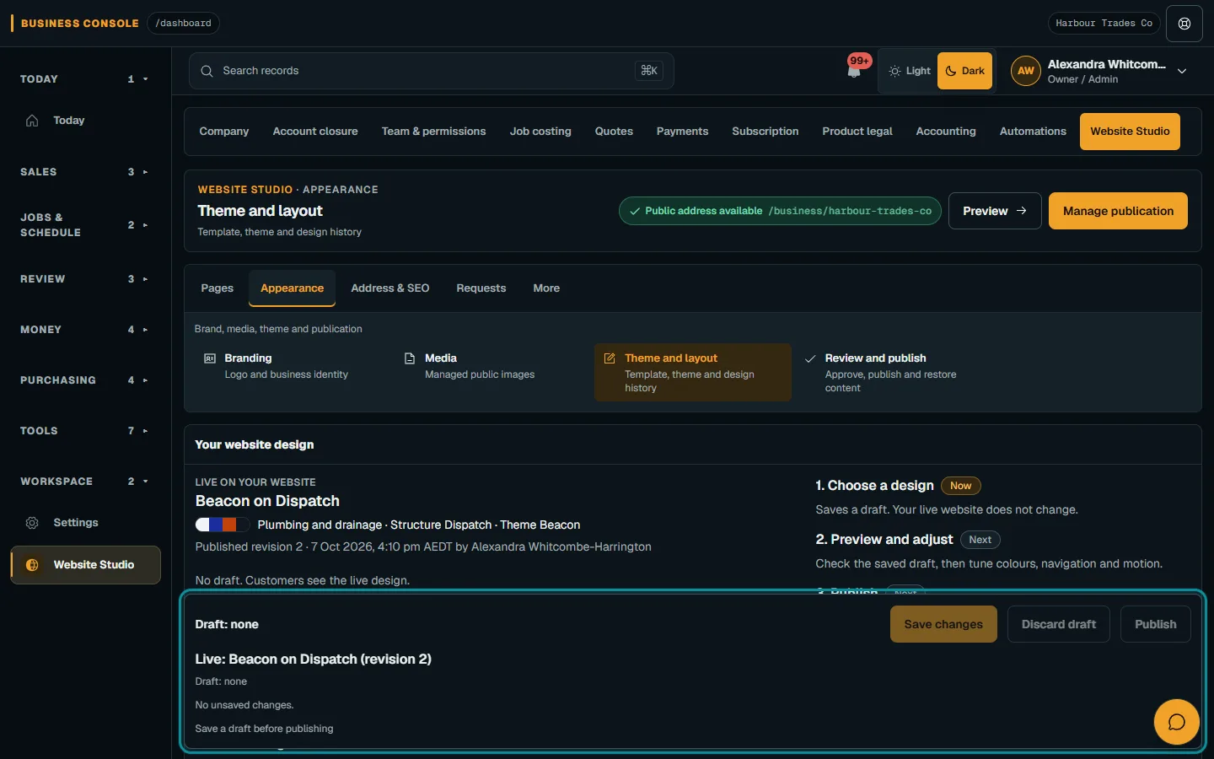Click the AW user avatar
Image resolution: width=1214 pixels, height=759 pixels.
tap(1025, 71)
